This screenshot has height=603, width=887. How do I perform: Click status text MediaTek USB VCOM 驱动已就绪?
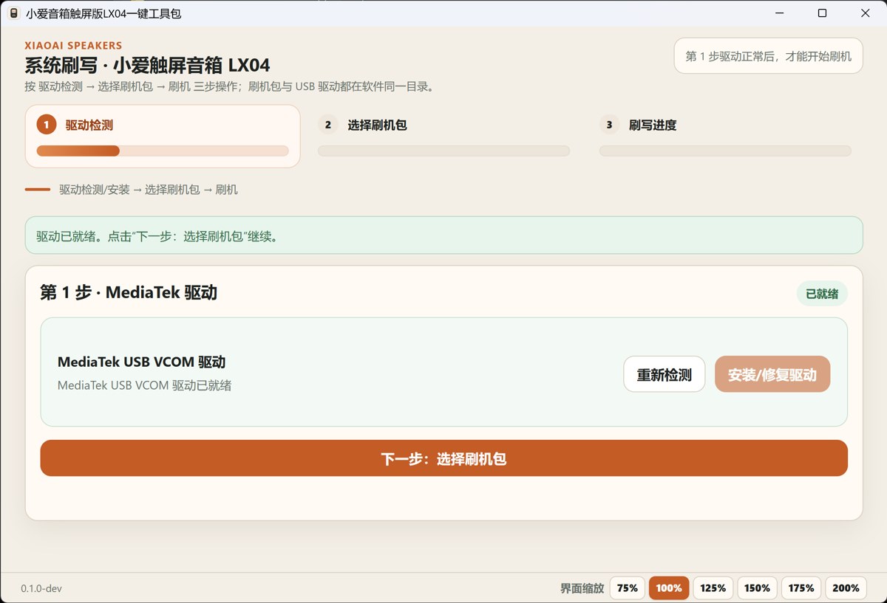click(x=144, y=385)
